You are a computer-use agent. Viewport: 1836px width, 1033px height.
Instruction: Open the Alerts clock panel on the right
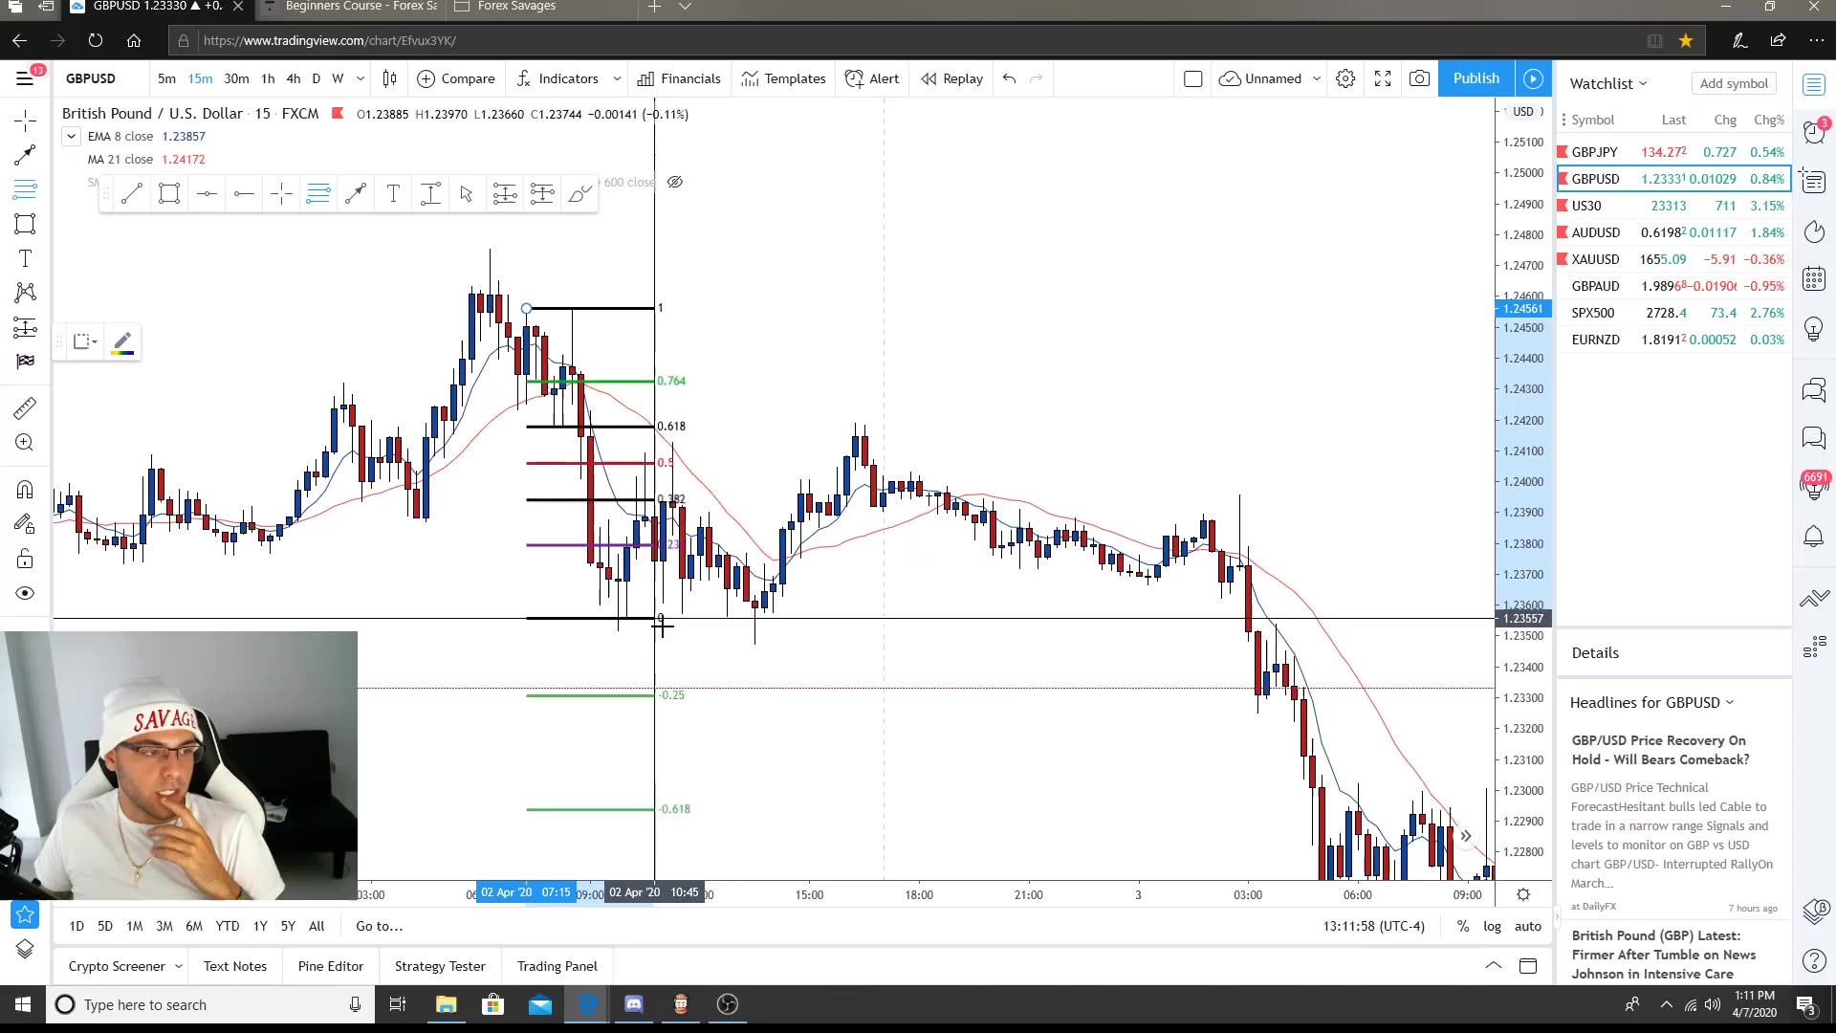coord(1814,131)
